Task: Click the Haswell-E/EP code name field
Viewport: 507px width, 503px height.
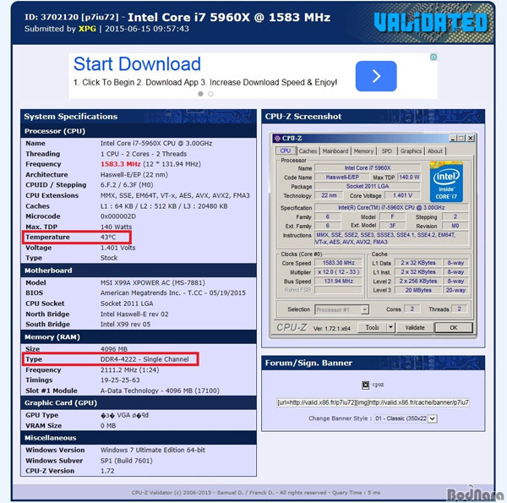Action: tap(342, 177)
